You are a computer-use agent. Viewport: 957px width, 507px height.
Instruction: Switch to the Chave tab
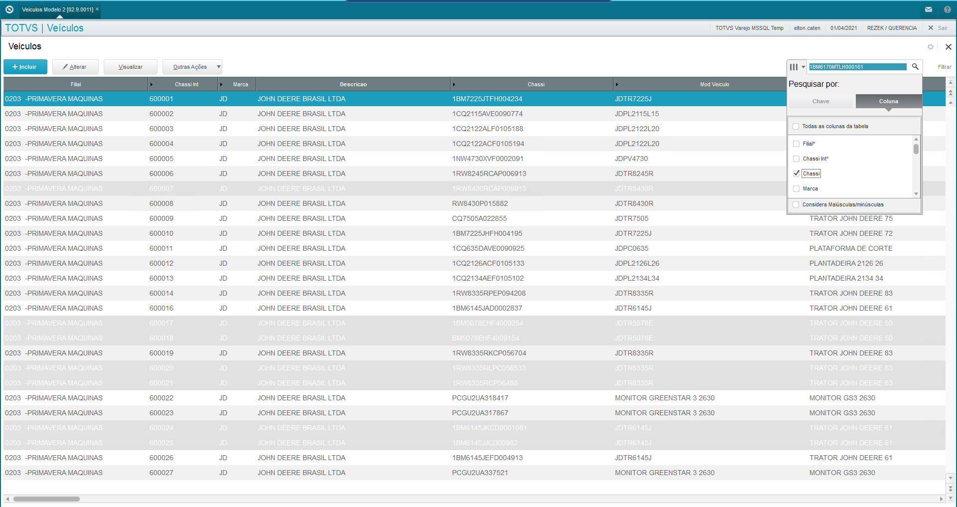821,101
